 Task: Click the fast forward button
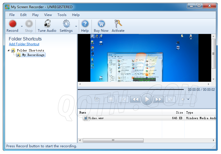159,99
